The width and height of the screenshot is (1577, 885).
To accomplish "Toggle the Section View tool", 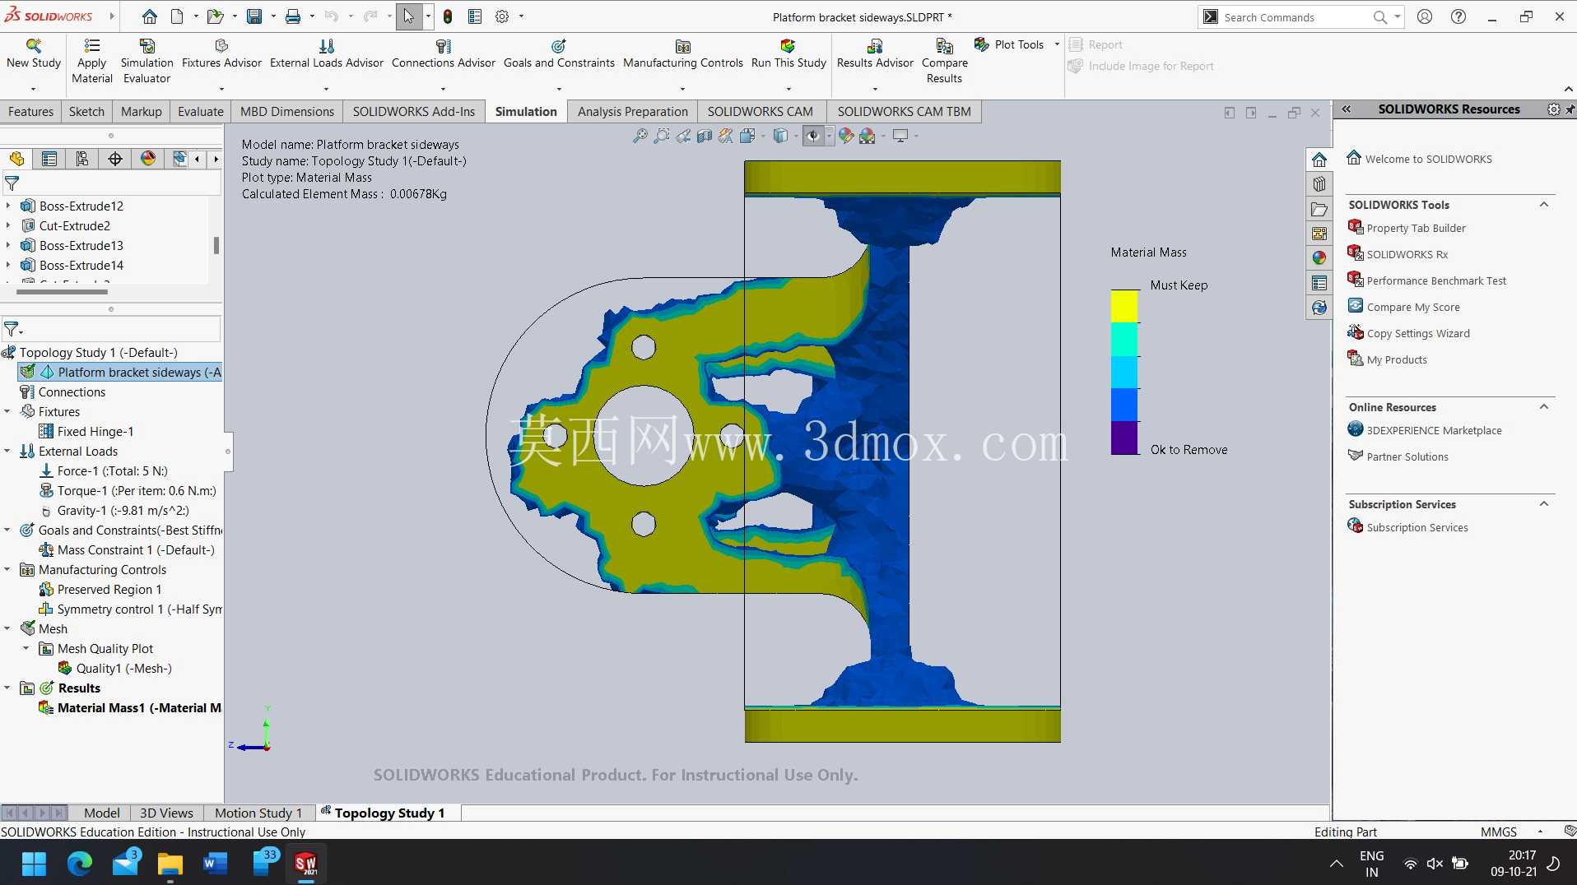I will click(x=705, y=136).
